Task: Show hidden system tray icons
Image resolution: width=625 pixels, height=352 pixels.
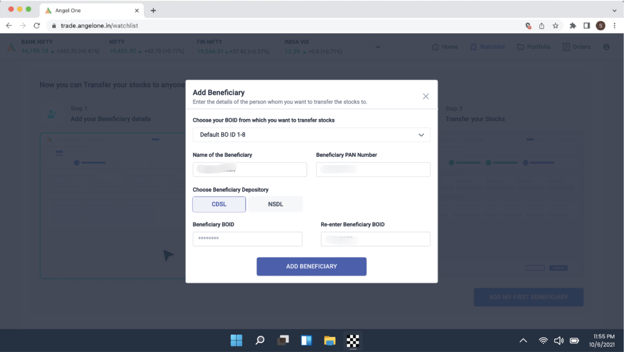Action: pyautogui.click(x=523, y=341)
